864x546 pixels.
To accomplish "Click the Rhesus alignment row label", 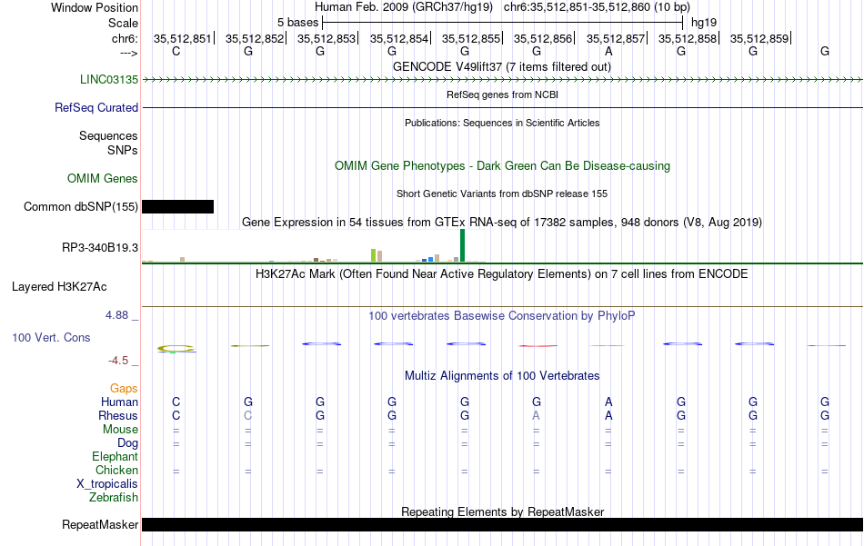I will pos(118,415).
